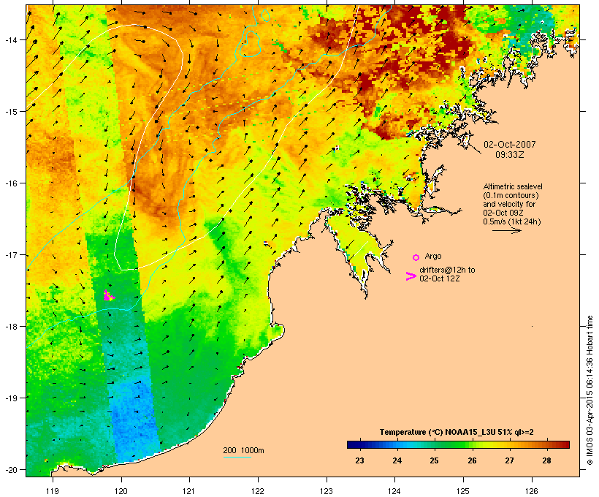Image resolution: width=599 pixels, height=497 pixels.
Task: Click the latitude axis label '-19'
Action: click(11, 398)
